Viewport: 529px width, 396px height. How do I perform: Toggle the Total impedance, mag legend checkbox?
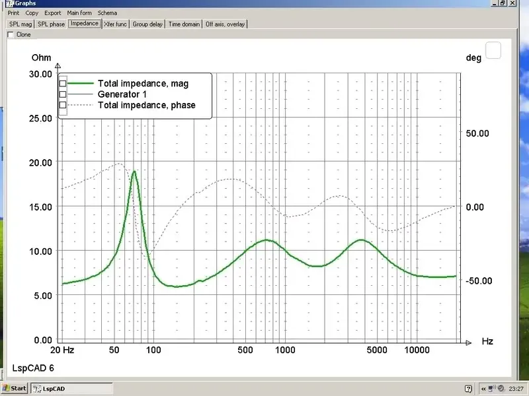point(63,83)
